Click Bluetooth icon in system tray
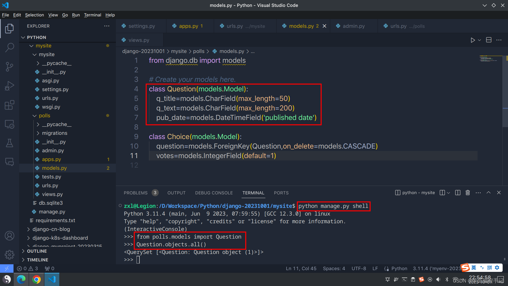Viewport: 508px width, 286px height. pyautogui.click(x=447, y=279)
